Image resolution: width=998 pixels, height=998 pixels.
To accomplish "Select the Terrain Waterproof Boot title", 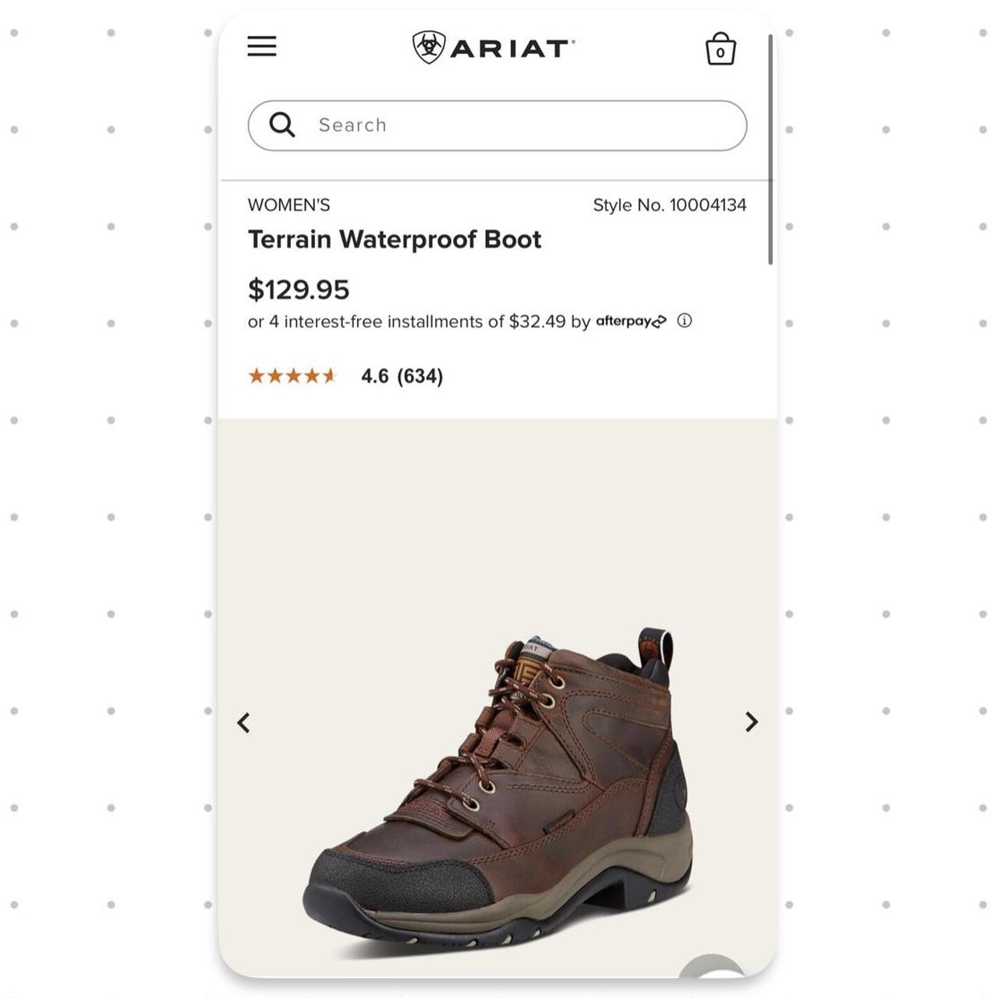I will [x=395, y=239].
